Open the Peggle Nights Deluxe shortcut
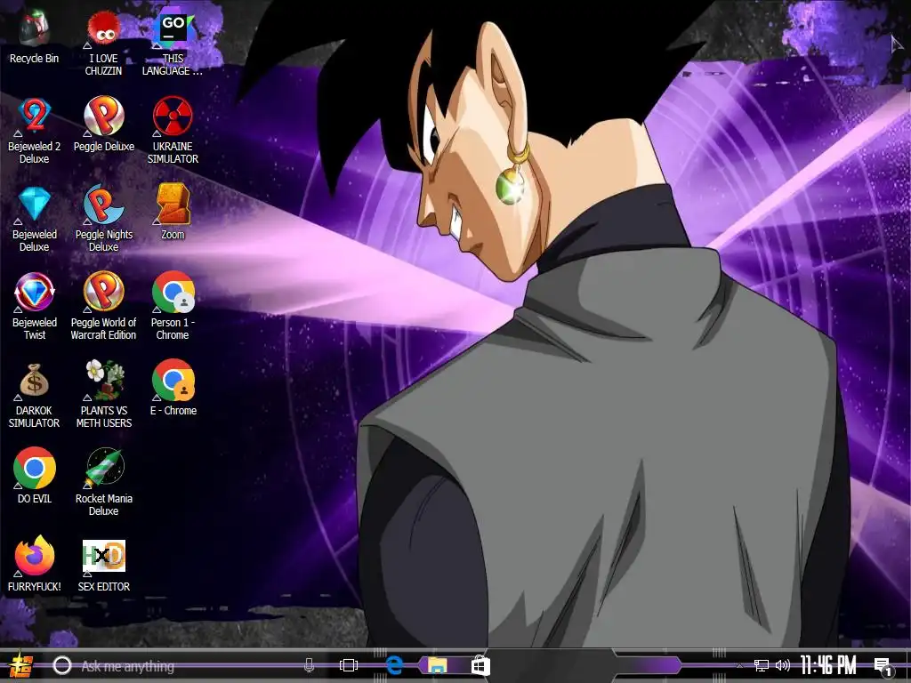Viewport: 911px width, 683px height. (103, 204)
